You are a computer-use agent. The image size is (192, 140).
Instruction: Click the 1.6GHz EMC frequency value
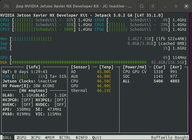pos(179,48)
